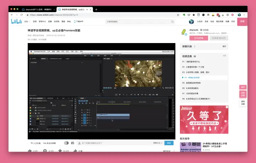
Task: Click the Evernote elephant extension icon
Action: click(x=184, y=15)
